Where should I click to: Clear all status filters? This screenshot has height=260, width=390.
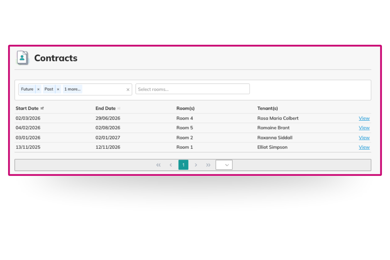pos(128,90)
